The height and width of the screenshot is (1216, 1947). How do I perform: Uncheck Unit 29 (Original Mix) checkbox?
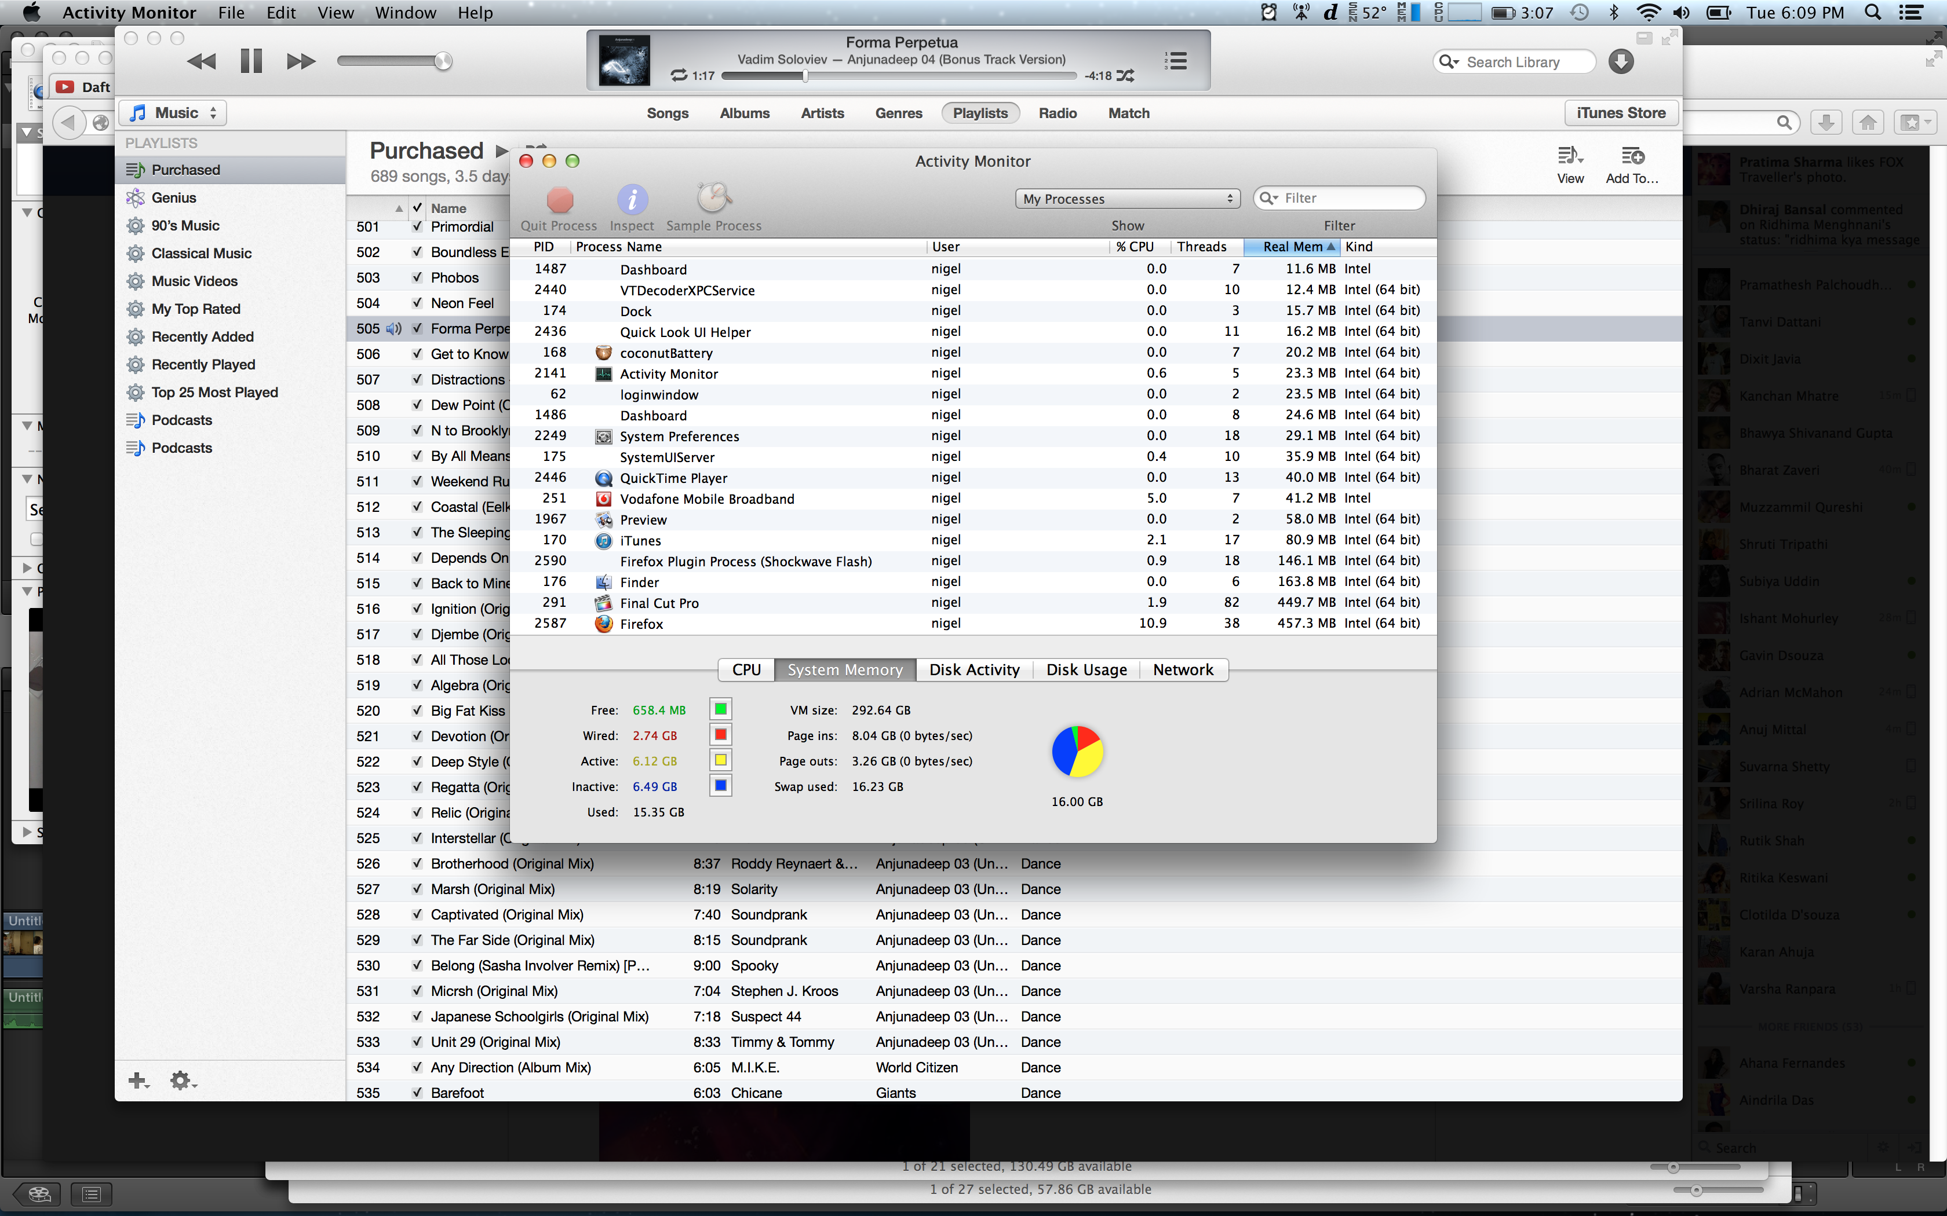click(x=417, y=1042)
